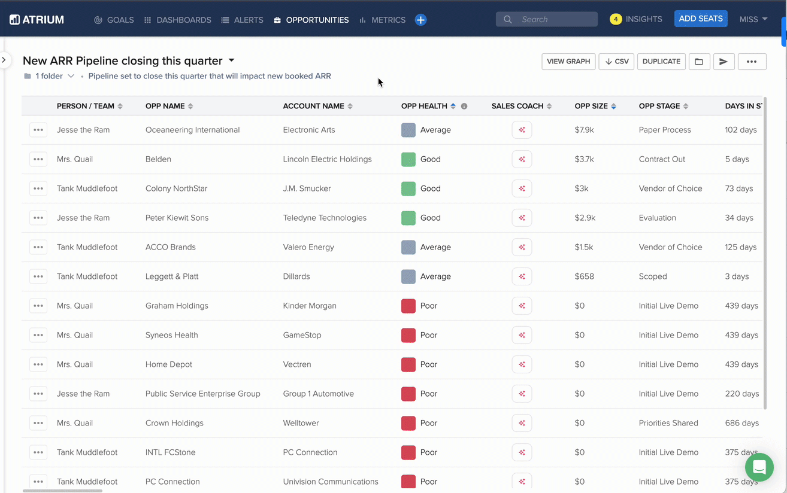Click the View Graph button
Image resolution: width=787 pixels, height=493 pixels.
(x=568, y=62)
